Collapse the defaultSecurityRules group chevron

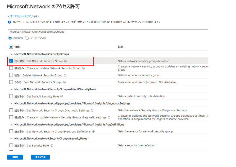[11, 89]
